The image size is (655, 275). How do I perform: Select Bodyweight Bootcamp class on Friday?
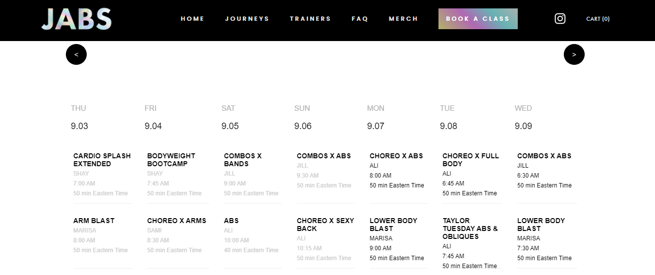coord(171,160)
